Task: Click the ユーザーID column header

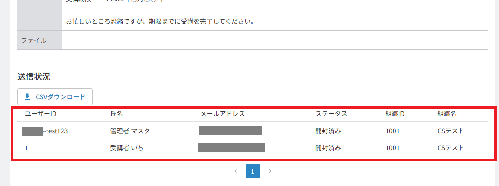Action: (x=41, y=114)
